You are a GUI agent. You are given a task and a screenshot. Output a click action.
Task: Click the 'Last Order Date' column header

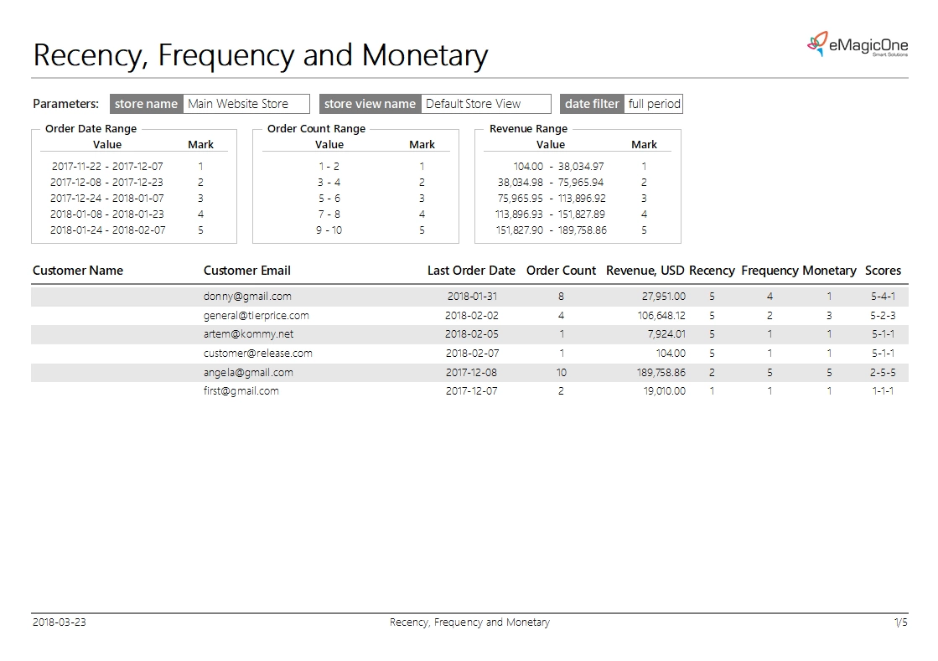tap(471, 271)
